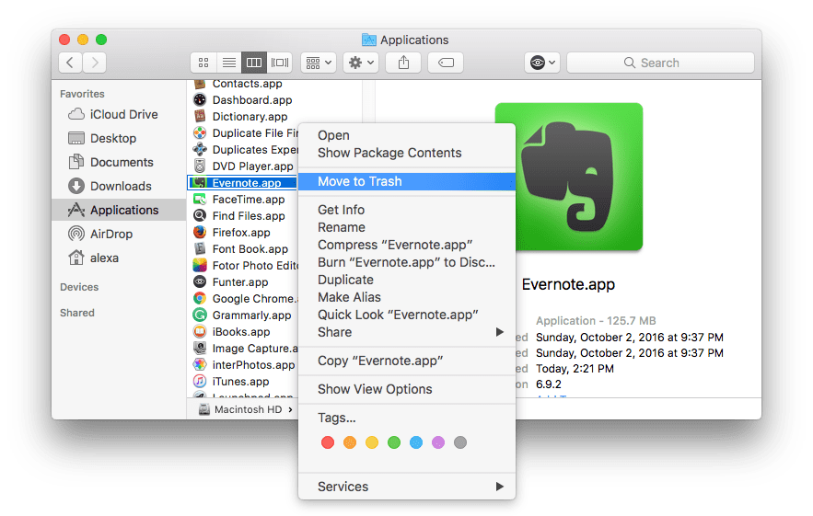813x516 pixels.
Task: Choose Show Package Contents
Action: tap(407, 153)
